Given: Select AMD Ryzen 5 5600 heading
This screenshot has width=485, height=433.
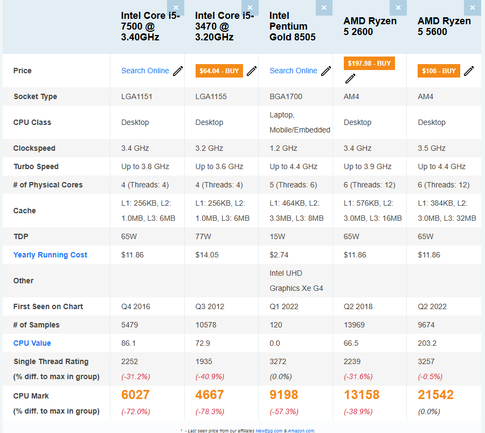Looking at the screenshot, I should [444, 26].
